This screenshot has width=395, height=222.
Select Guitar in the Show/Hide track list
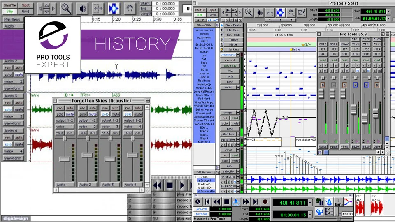(x=204, y=52)
